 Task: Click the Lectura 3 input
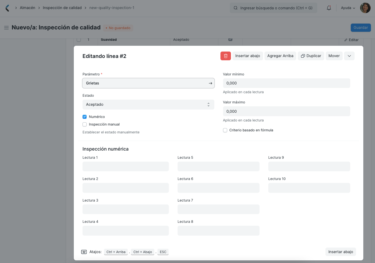pos(126,209)
